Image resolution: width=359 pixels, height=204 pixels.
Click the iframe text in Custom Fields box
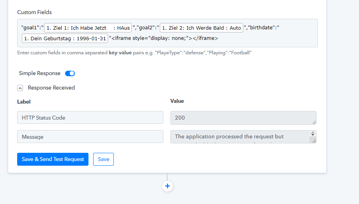[x=164, y=38]
